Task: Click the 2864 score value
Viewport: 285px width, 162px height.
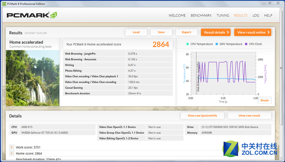Action: pyautogui.click(x=161, y=44)
